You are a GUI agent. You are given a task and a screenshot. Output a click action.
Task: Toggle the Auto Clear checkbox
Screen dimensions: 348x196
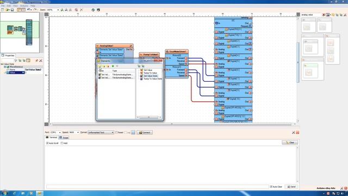pyautogui.click(x=271, y=187)
